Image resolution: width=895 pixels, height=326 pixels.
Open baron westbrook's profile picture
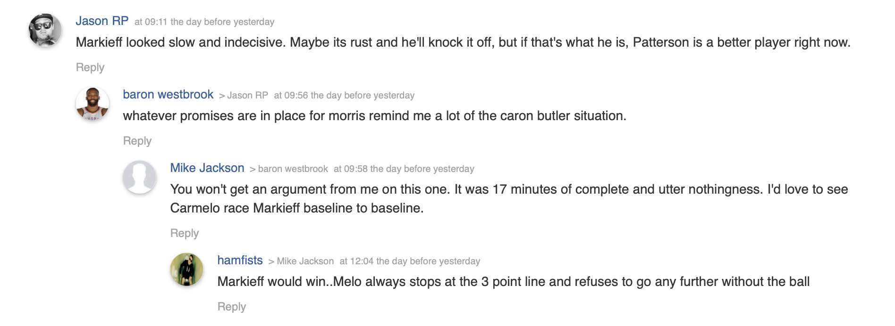[93, 104]
